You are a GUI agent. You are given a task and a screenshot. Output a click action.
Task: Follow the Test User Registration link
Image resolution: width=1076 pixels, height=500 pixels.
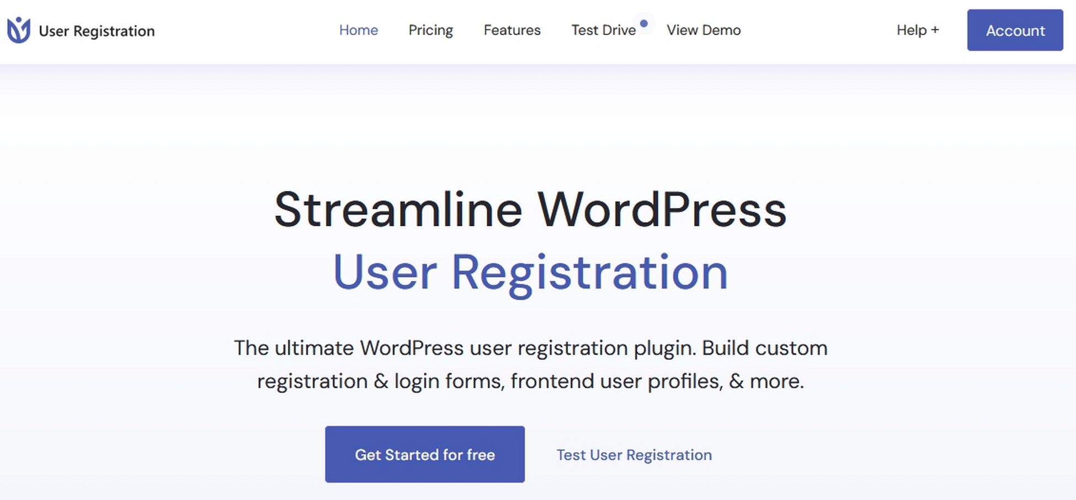click(634, 455)
